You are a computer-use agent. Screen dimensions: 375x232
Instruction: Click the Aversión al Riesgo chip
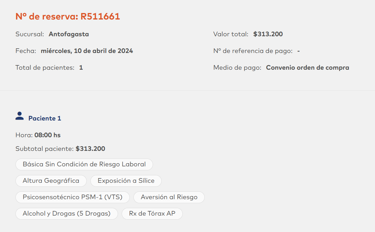[169, 197]
